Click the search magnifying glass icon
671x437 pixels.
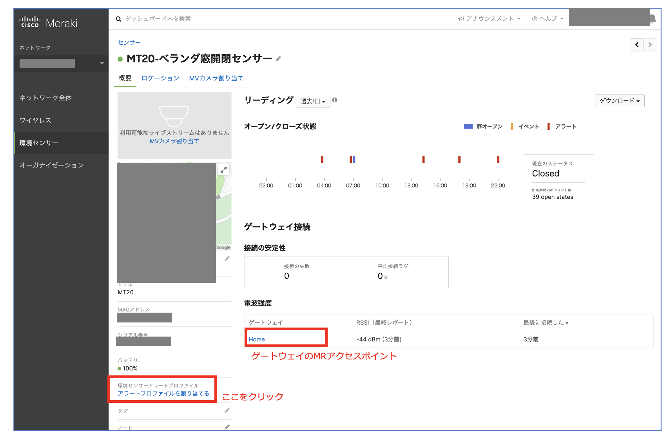118,18
